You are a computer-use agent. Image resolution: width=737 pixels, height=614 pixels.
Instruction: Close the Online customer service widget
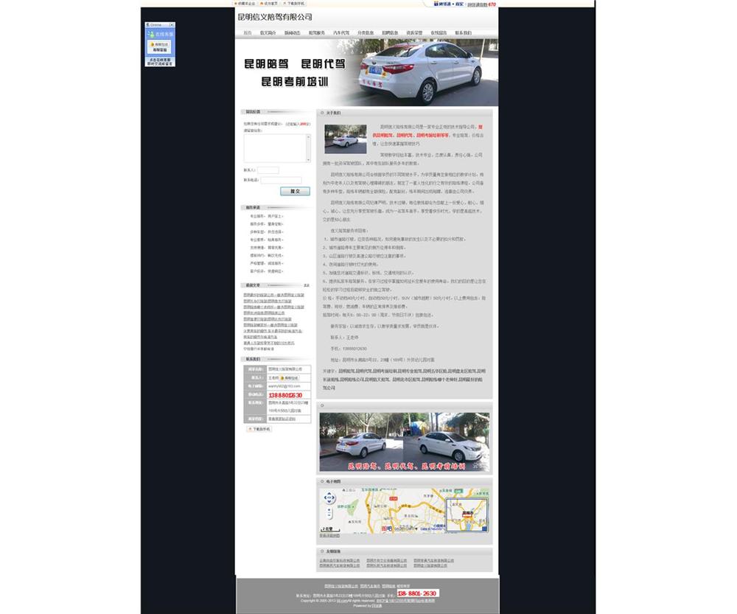172,24
